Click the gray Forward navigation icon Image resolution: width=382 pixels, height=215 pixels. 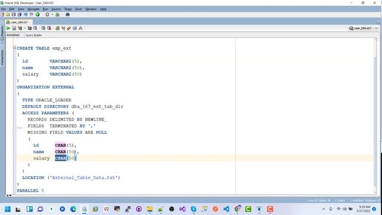(47, 14)
